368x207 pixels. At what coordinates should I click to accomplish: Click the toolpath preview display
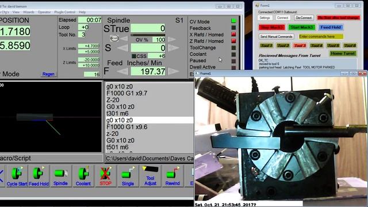51,117
